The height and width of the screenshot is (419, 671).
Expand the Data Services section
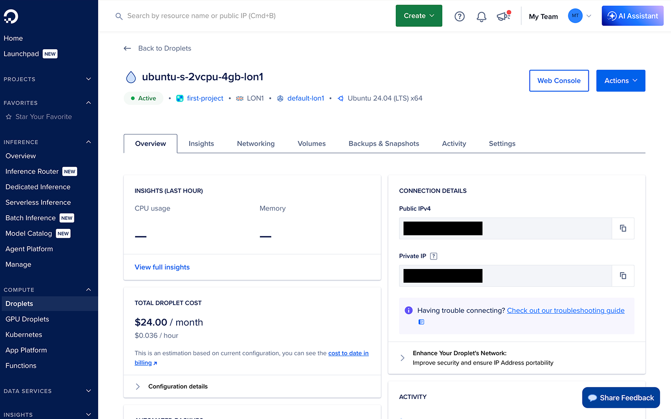(x=89, y=391)
